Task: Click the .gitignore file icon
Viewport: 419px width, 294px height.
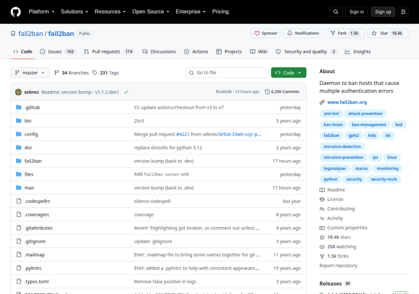Action: (x=19, y=241)
